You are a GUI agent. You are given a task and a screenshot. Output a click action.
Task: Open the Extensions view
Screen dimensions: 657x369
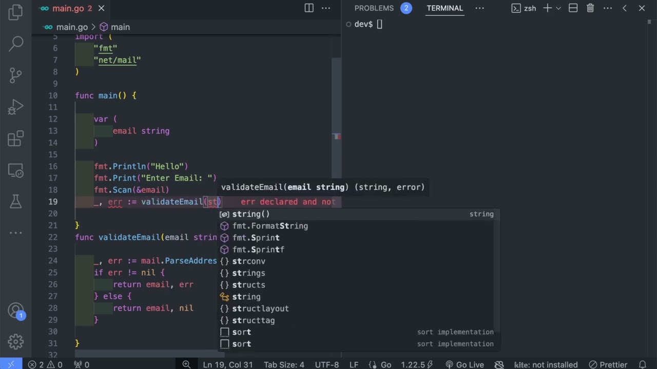tap(15, 138)
